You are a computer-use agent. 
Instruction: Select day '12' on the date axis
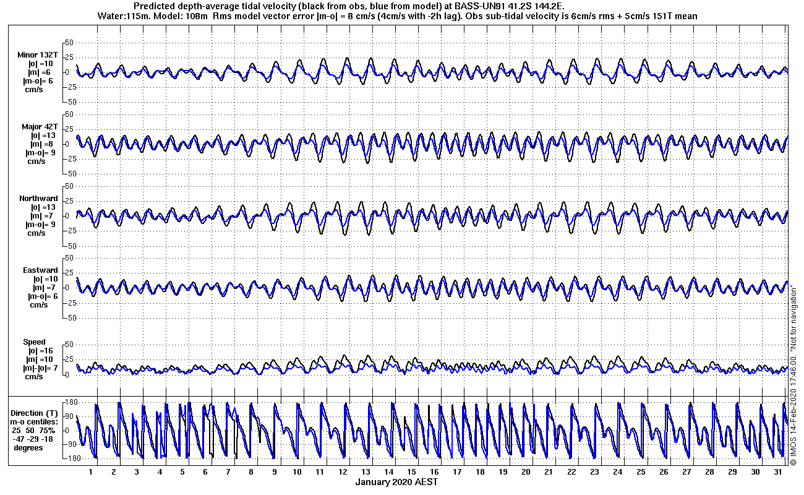click(343, 471)
